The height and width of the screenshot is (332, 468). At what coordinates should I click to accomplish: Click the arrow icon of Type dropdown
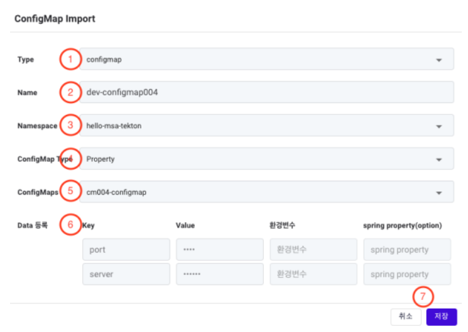click(x=438, y=60)
